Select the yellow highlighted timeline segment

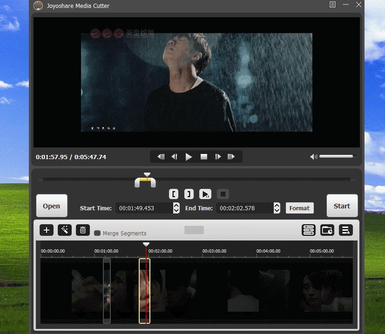pos(145,291)
